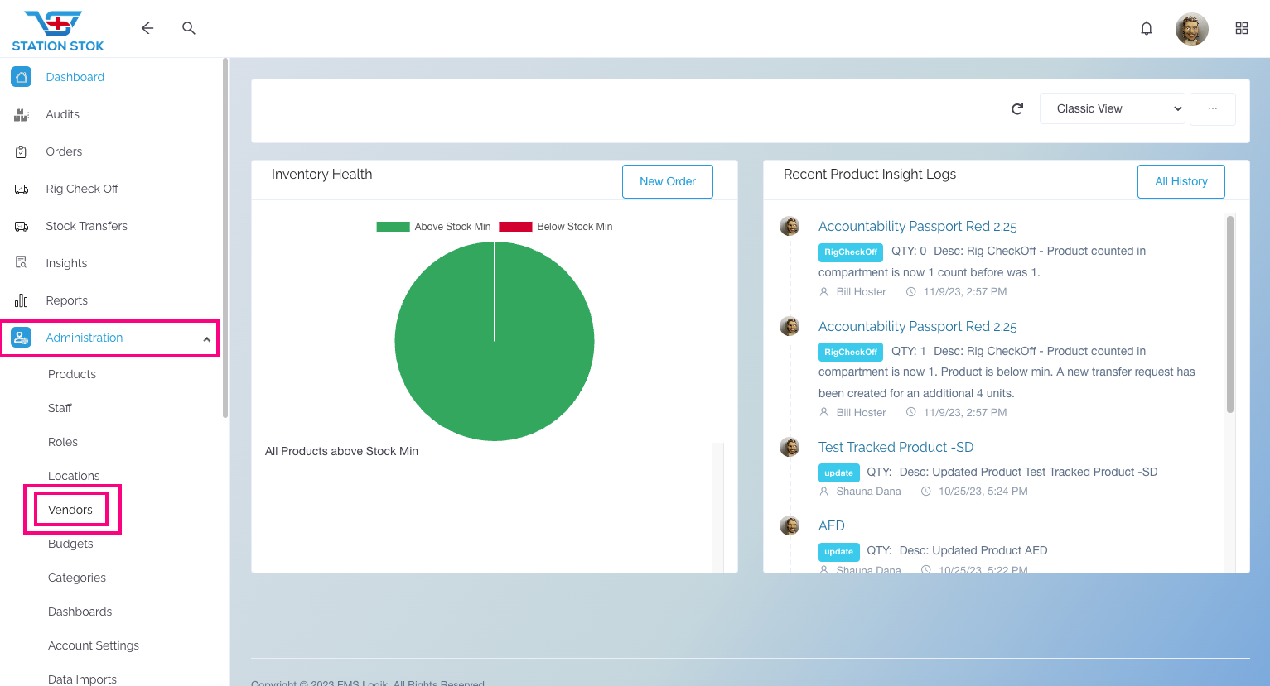Select Vendors in Administration submenu
Screen dimensions: 1270x686
70,510
